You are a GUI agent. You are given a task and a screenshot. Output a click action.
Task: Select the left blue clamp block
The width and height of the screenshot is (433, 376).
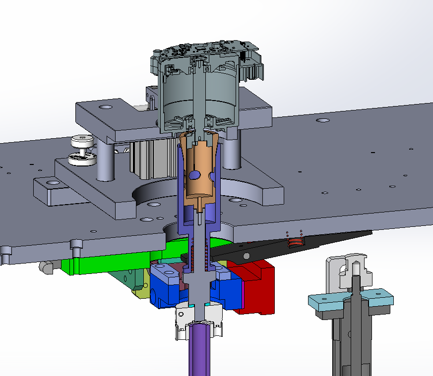click(x=164, y=285)
